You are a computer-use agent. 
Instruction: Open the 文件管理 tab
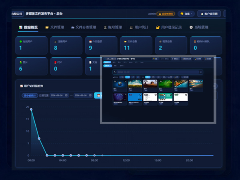pyautogui.click(x=55, y=27)
